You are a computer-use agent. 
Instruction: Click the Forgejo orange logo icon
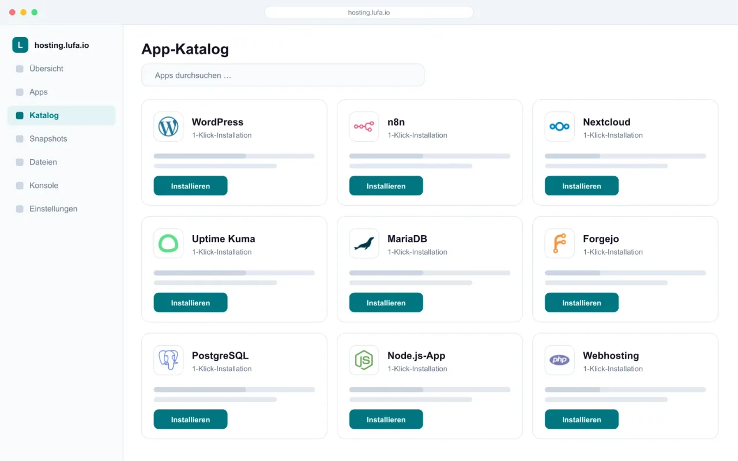point(559,243)
